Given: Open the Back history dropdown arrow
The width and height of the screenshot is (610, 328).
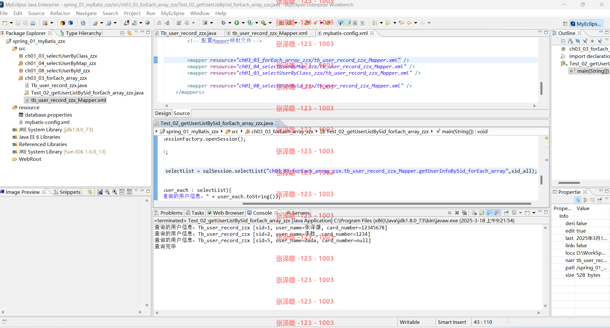Looking at the screenshot, I should (x=416, y=23).
